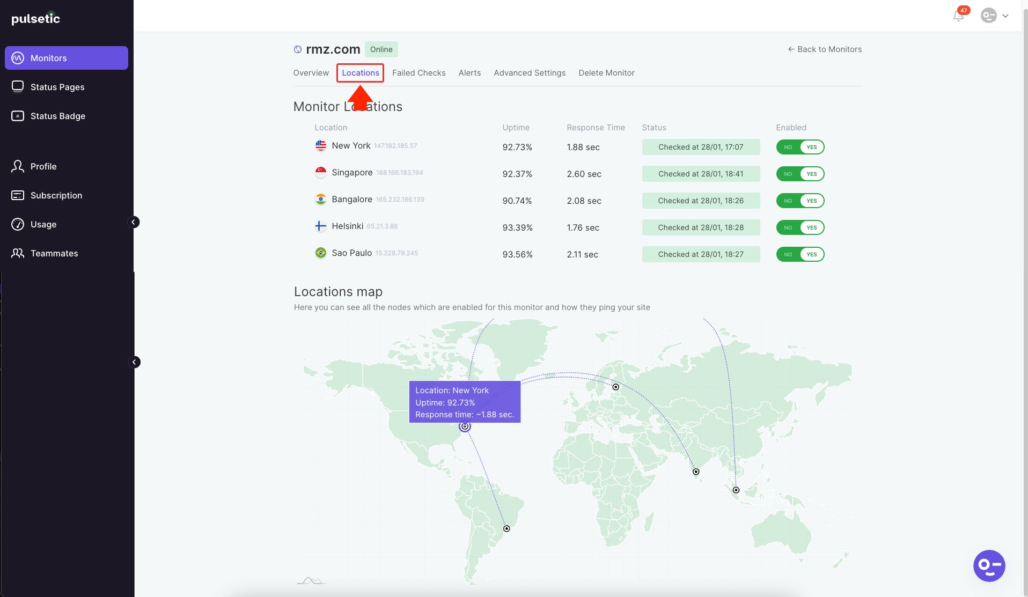
Task: Toggle Sao Paulo location enabled switch
Action: (800, 254)
